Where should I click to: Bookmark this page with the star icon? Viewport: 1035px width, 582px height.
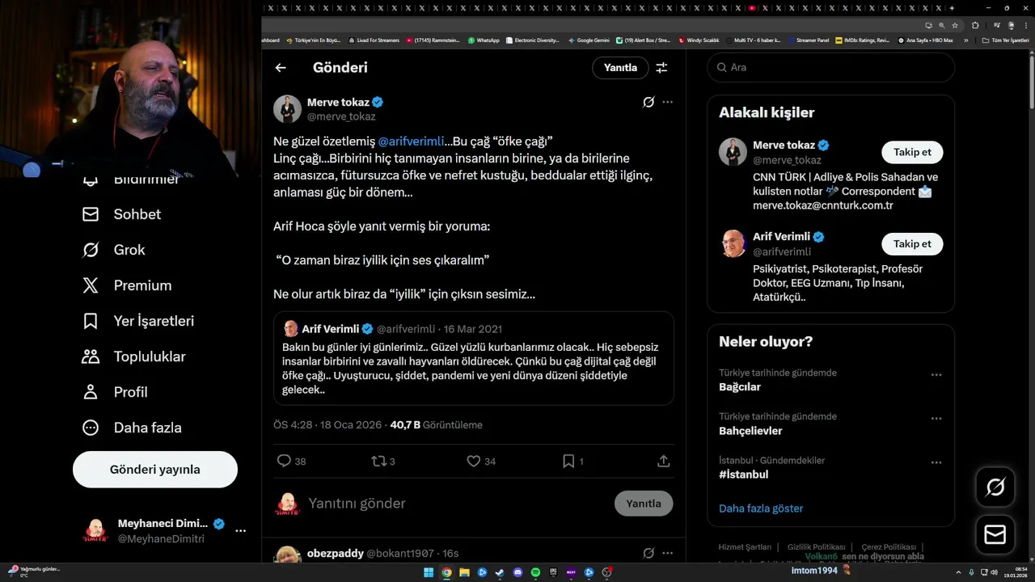[x=955, y=25]
